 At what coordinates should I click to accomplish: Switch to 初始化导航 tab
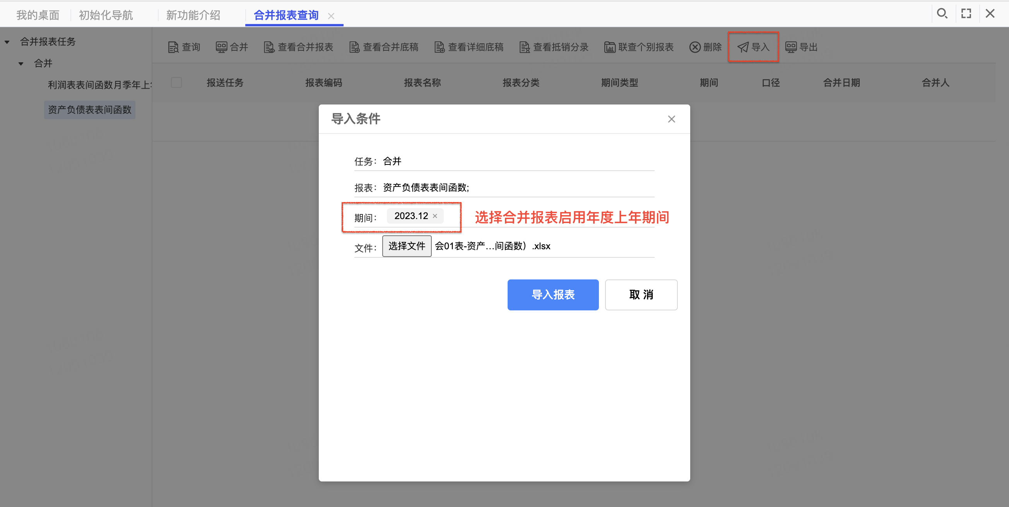[106, 15]
